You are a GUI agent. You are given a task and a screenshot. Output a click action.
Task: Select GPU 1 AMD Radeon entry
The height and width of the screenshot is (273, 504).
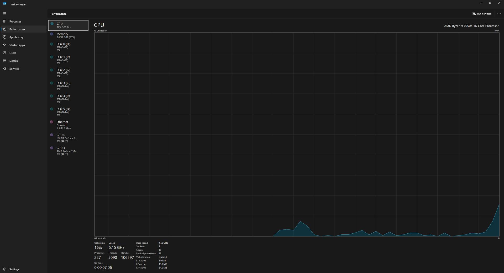(68, 151)
